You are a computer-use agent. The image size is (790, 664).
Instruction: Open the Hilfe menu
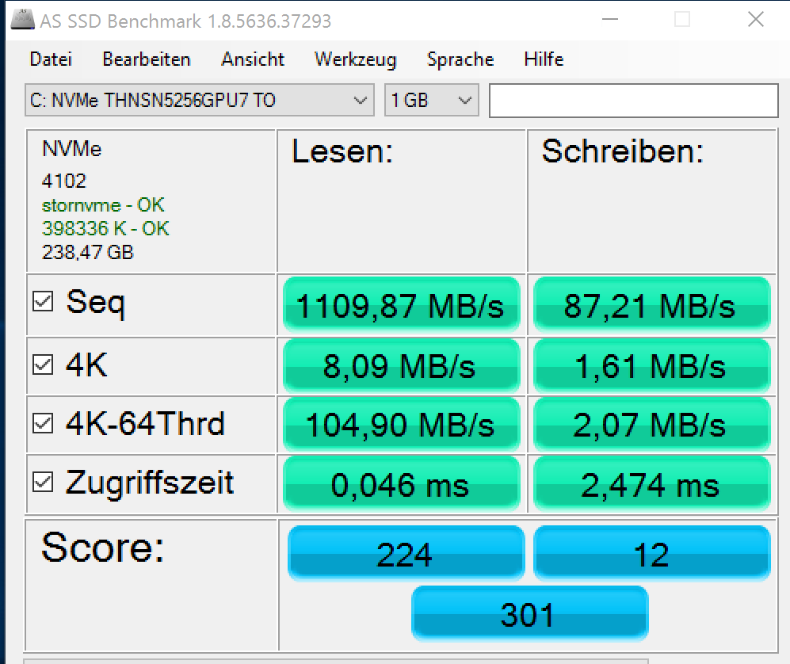[x=544, y=59]
